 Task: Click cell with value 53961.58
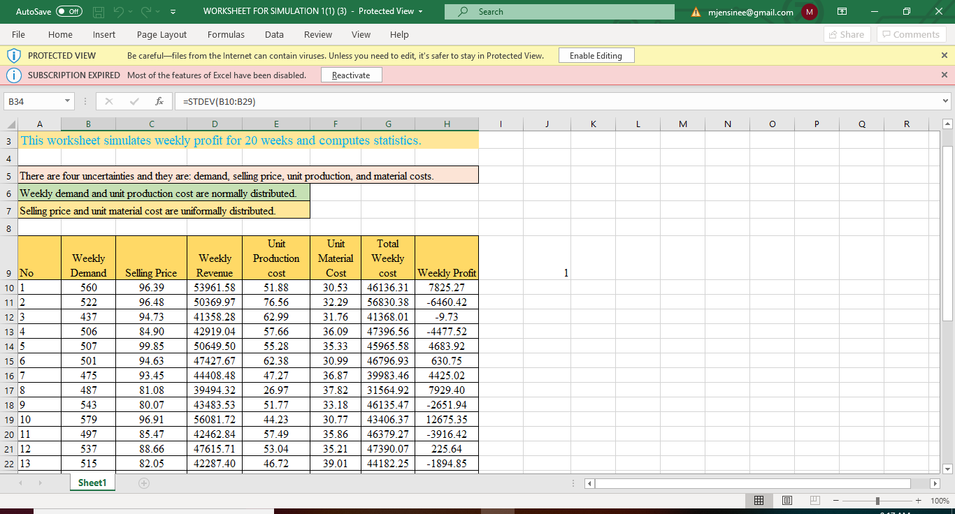215,287
